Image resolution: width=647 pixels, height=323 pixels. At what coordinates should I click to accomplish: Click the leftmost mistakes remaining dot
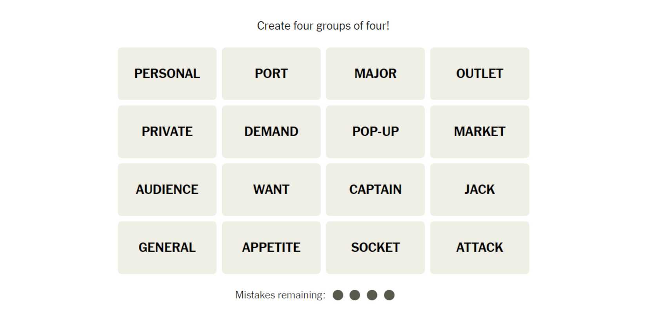click(338, 295)
